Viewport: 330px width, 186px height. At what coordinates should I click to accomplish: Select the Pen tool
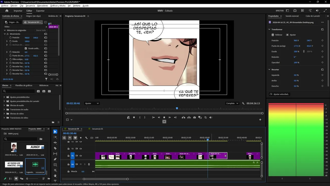click(55, 159)
